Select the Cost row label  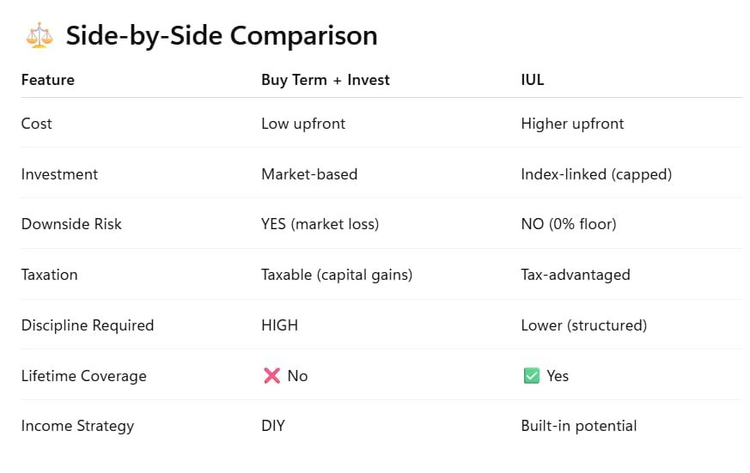[36, 124]
